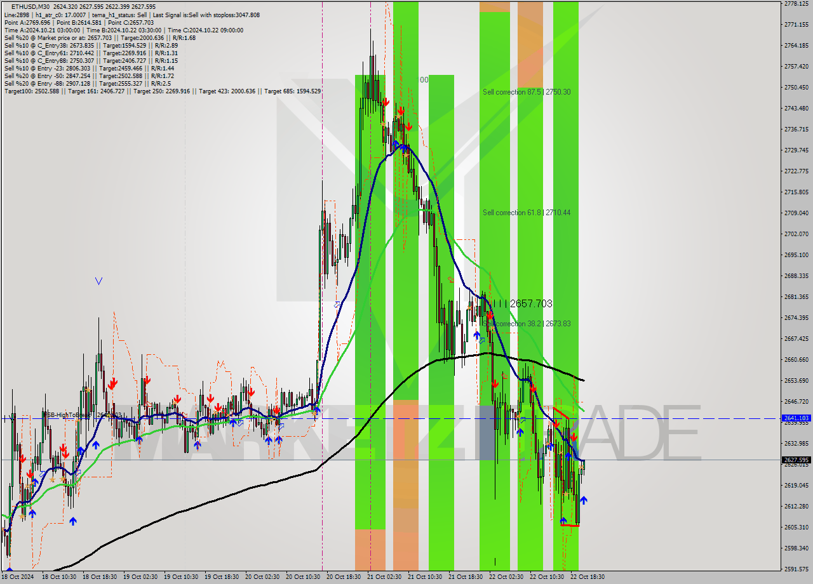Click price axis value 2646.720
This screenshot has width=813, height=584.
coord(796,401)
